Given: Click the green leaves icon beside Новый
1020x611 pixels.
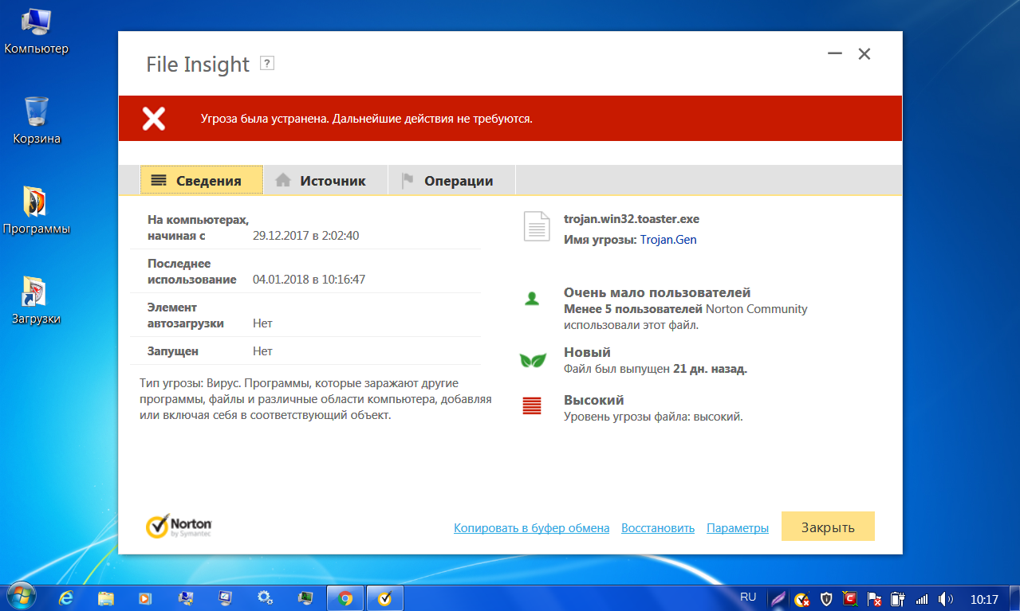Looking at the screenshot, I should (x=532, y=360).
